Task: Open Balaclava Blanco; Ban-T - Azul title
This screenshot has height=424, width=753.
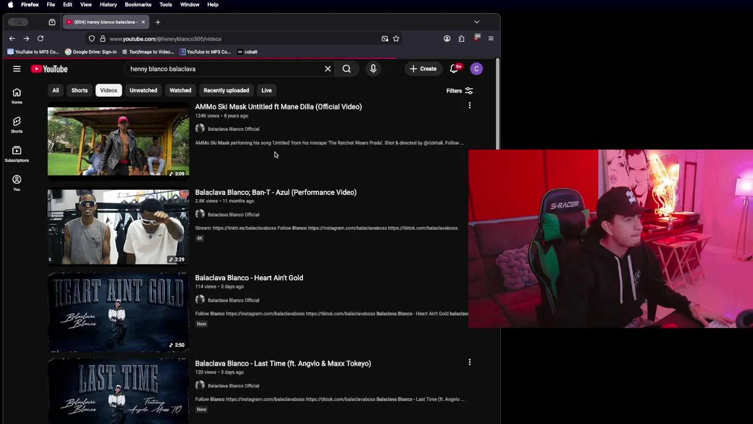Action: click(x=276, y=192)
